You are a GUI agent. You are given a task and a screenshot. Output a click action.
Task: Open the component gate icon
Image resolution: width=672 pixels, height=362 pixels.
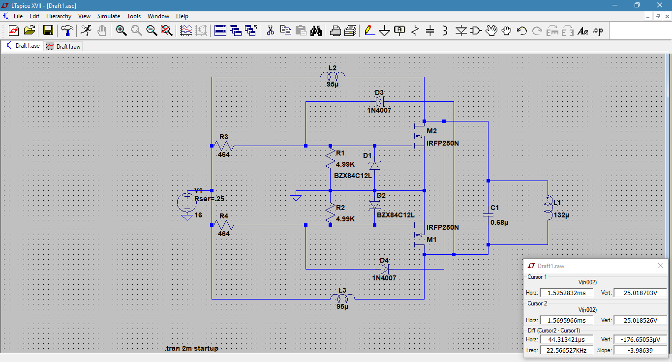click(476, 30)
